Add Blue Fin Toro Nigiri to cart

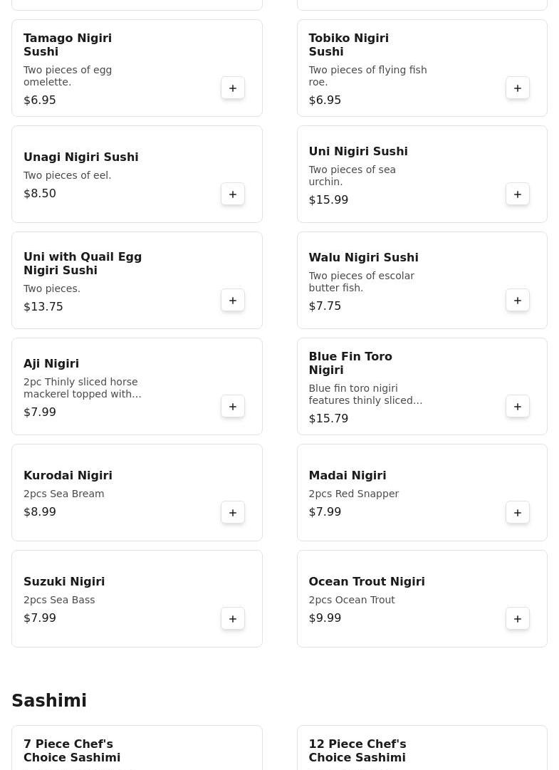(518, 407)
